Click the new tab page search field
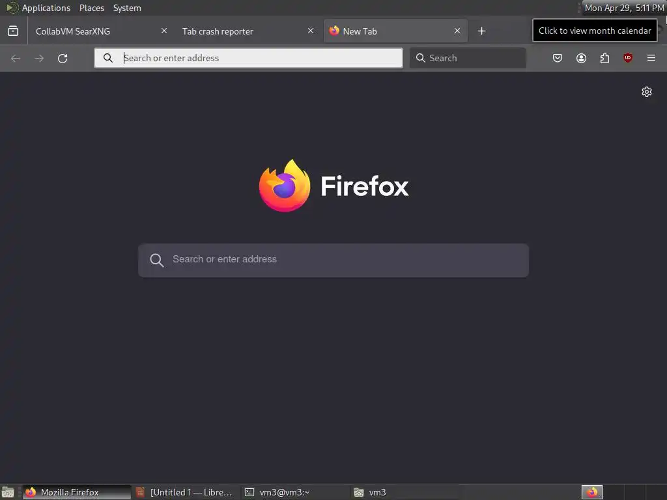This screenshot has height=500, width=667. pos(333,260)
